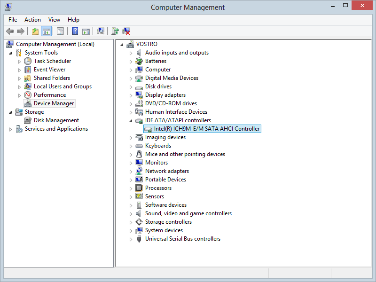Click the Update Driver Software toolbar icon
The height and width of the screenshot is (282, 376).
(x=115, y=31)
